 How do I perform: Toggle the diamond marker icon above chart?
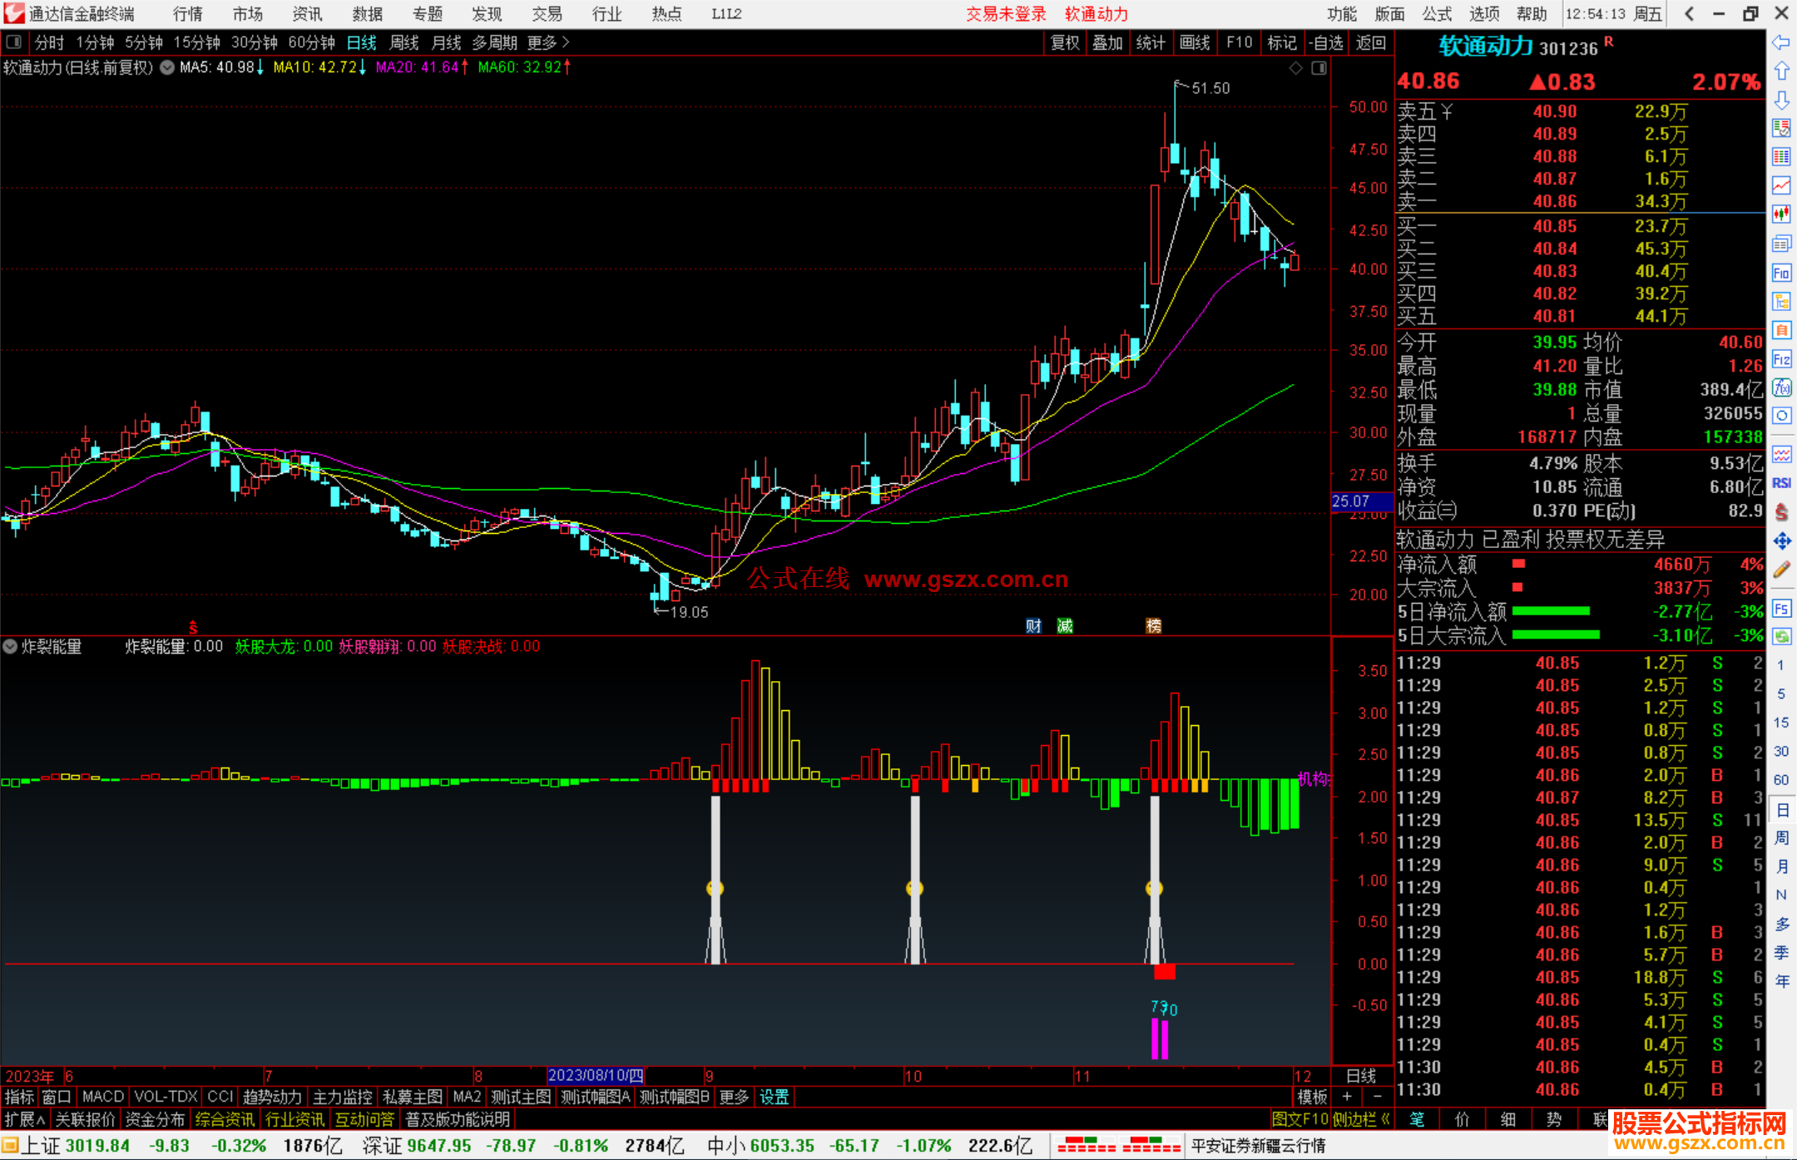(x=1295, y=68)
